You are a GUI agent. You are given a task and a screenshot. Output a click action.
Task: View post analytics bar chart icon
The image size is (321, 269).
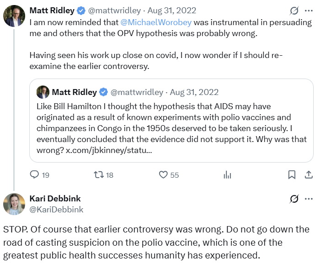pyautogui.click(x=227, y=174)
